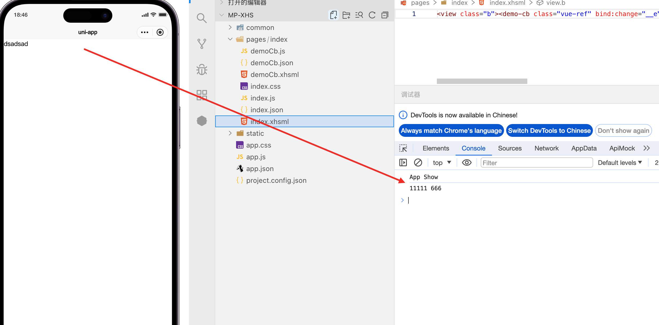Screen dimensions: 659x325
Task: Open the search icon in sidebar
Action: 202,18
